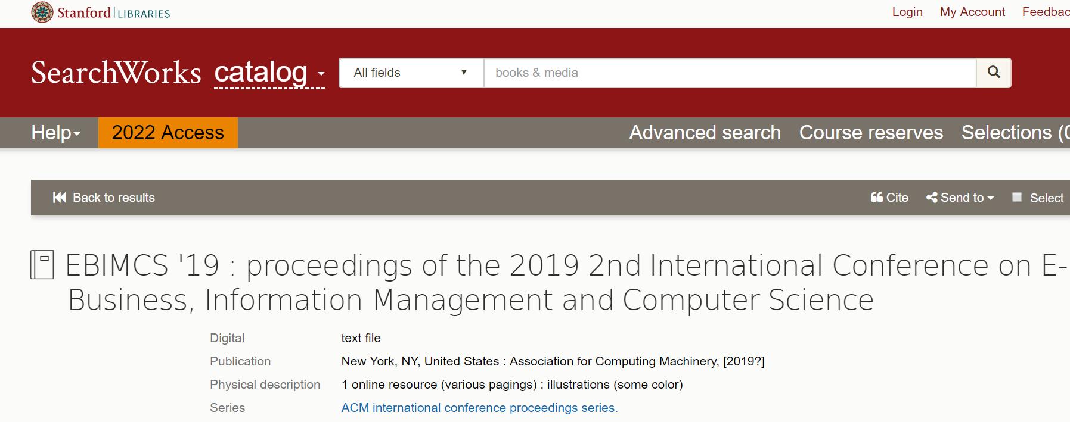View Selections list

coord(1015,132)
